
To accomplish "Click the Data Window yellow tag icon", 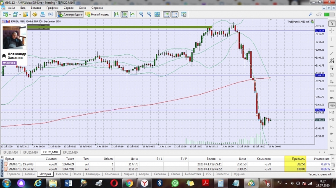I will click(35, 14).
